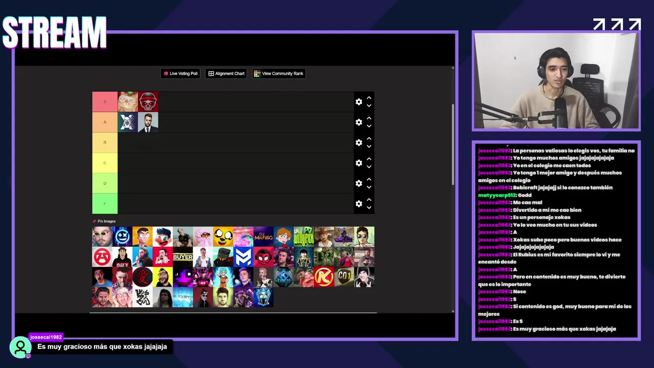Image resolution: width=654 pixels, height=368 pixels.
Task: Click the yellow C tier label
Action: click(105, 163)
